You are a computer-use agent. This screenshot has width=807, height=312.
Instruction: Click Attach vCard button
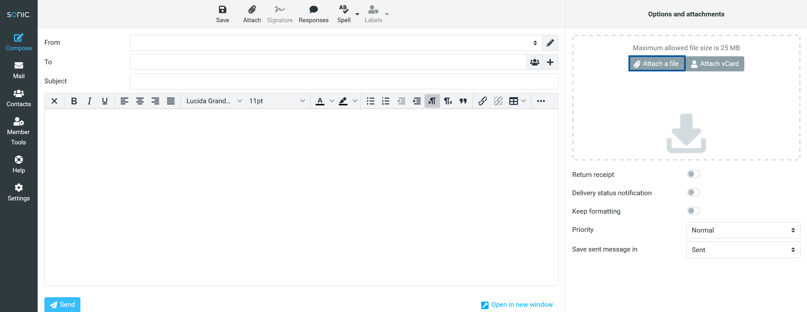coord(715,64)
